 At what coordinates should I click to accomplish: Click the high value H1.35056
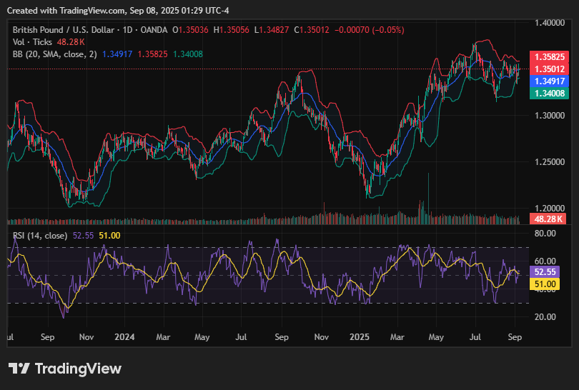[x=231, y=30]
